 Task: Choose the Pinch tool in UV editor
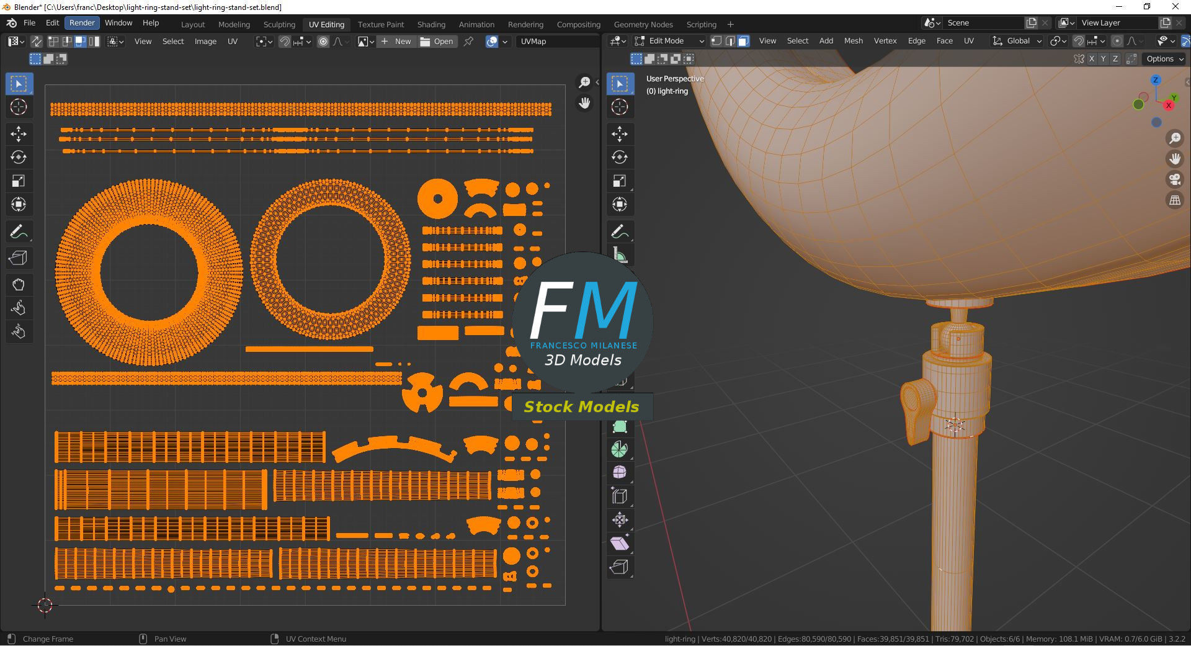click(x=19, y=333)
